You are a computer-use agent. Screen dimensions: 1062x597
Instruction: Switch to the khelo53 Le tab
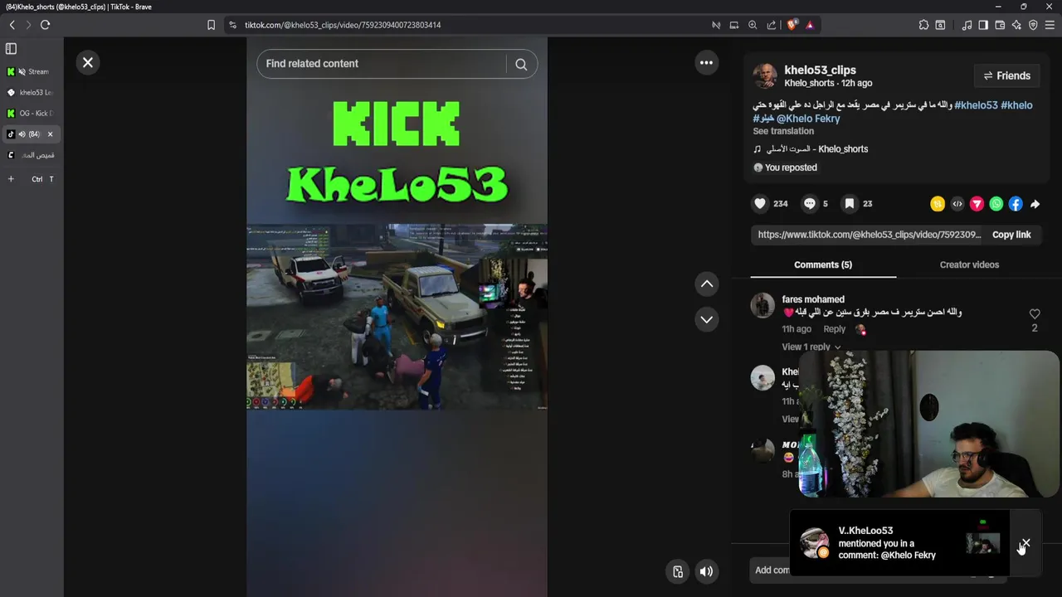click(32, 92)
